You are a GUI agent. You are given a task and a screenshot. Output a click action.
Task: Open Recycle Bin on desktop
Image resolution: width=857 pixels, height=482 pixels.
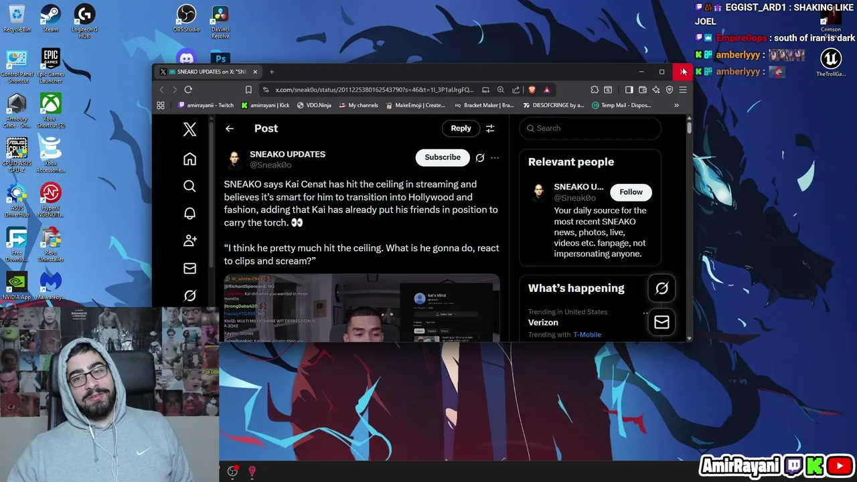17,19
